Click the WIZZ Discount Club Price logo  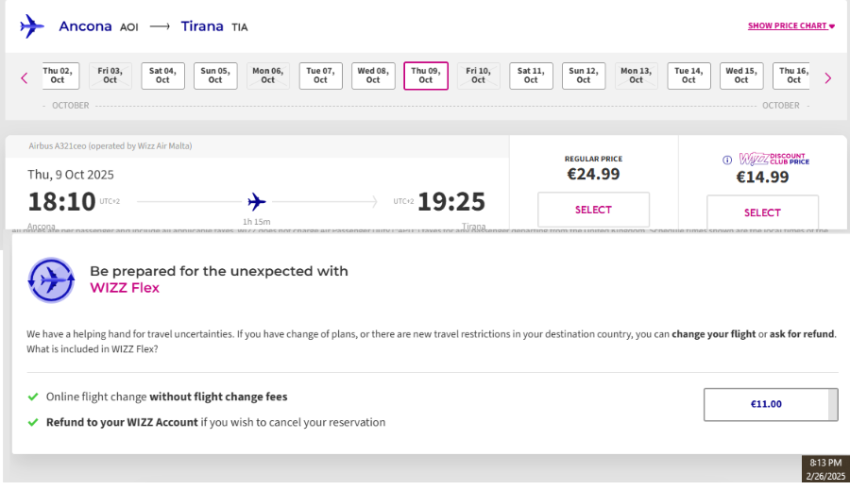coord(774,159)
